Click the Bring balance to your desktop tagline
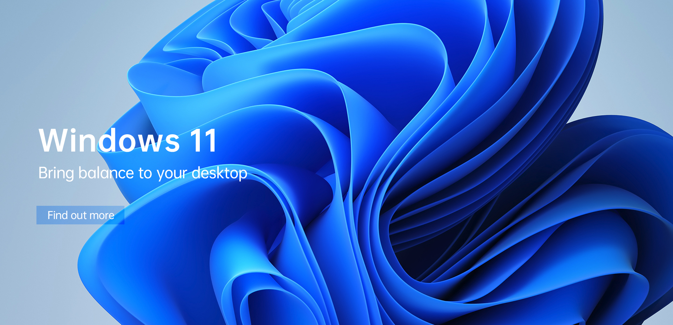 point(143,173)
